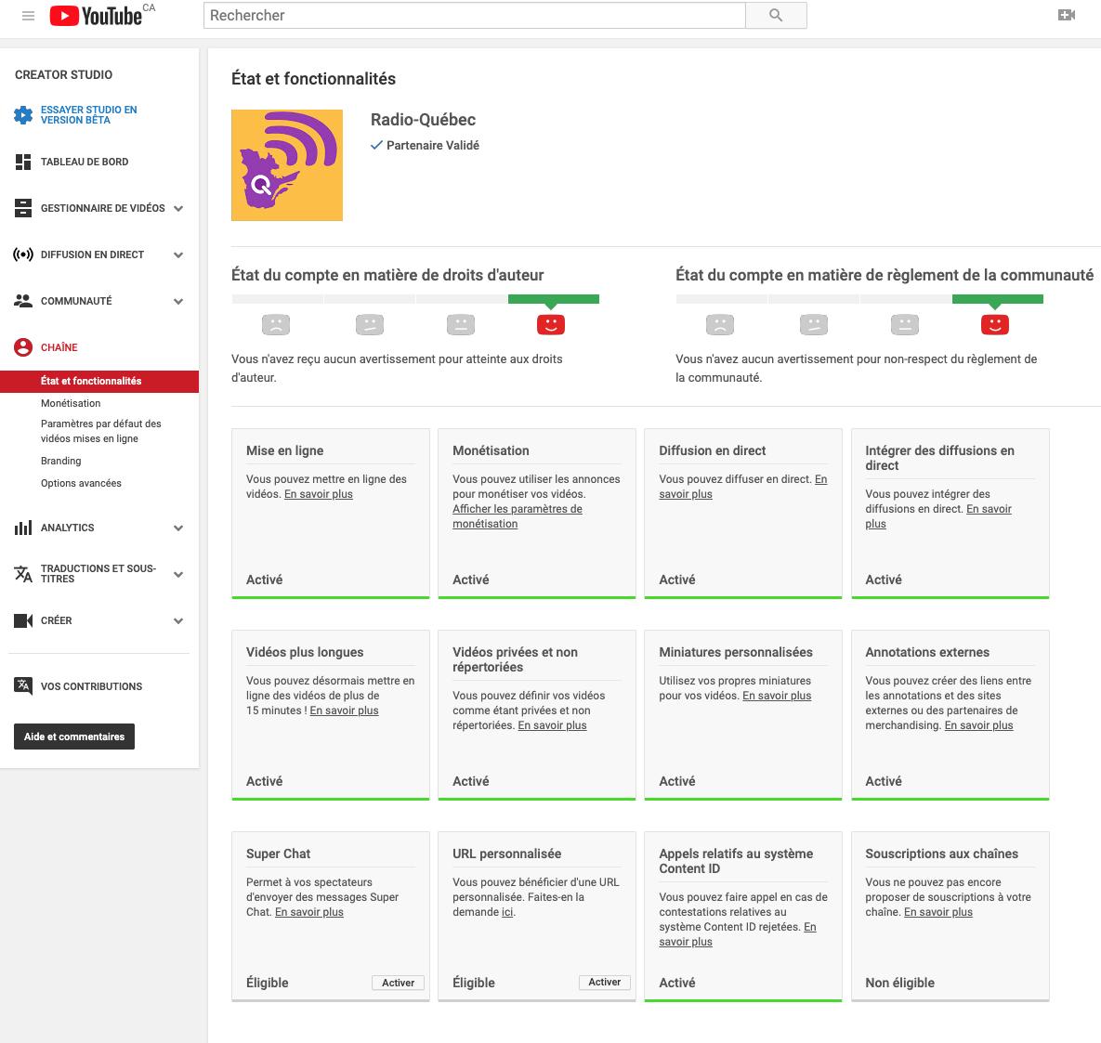Click the beta Studio gear icon
This screenshot has height=1043, width=1101.
coord(23,115)
